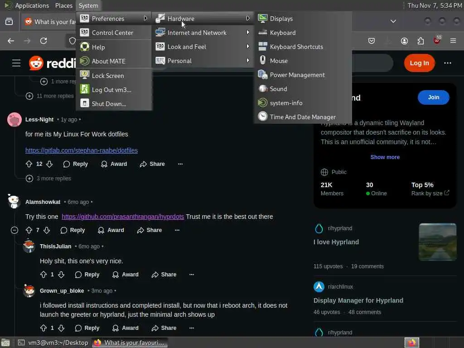Open Control Center
This screenshot has width=464, height=348.
114,33
